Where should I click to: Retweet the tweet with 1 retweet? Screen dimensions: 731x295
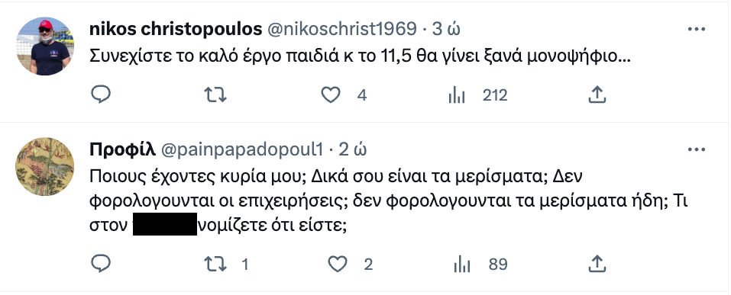(x=216, y=265)
